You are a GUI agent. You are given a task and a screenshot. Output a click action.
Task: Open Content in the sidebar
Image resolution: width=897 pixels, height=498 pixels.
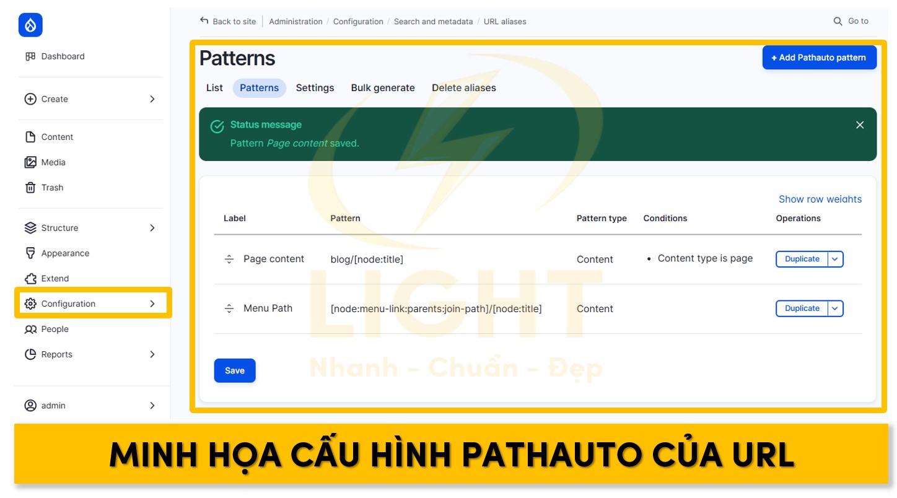point(57,137)
